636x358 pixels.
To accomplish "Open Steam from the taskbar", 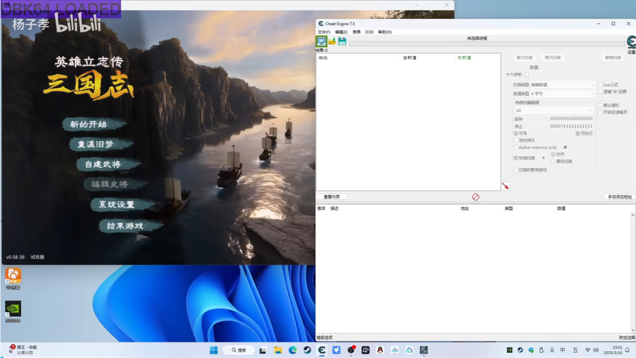I will 307,350.
